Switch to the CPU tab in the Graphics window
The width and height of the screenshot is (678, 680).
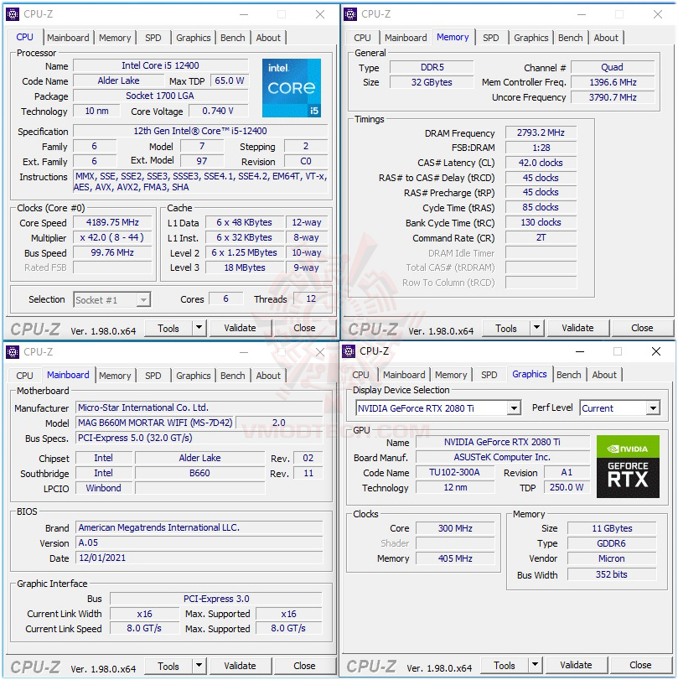(x=361, y=376)
